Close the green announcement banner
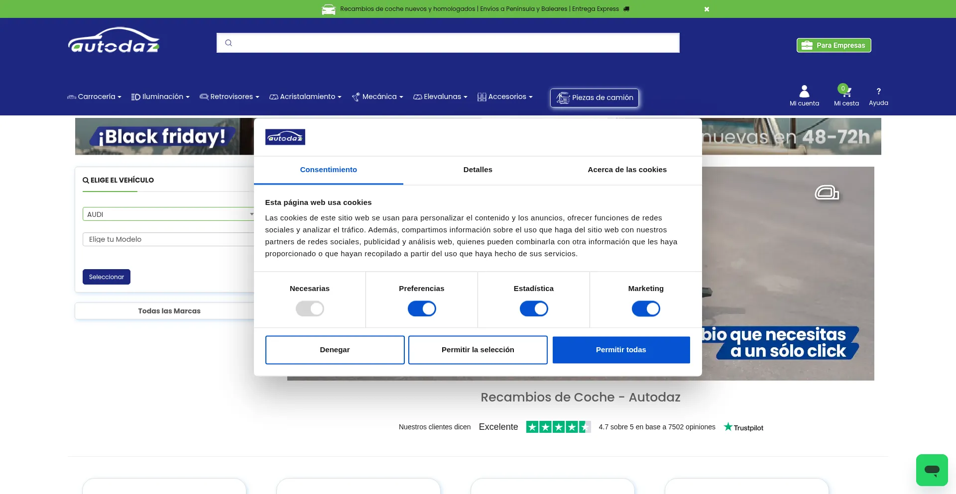Image resolution: width=956 pixels, height=494 pixels. pos(707,9)
